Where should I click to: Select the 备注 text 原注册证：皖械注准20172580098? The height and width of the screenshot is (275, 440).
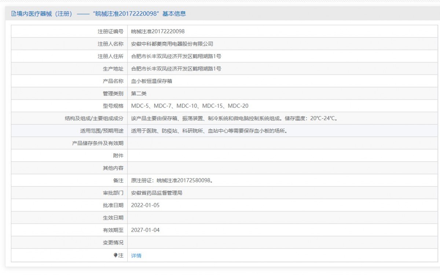pyautogui.click(x=172, y=181)
